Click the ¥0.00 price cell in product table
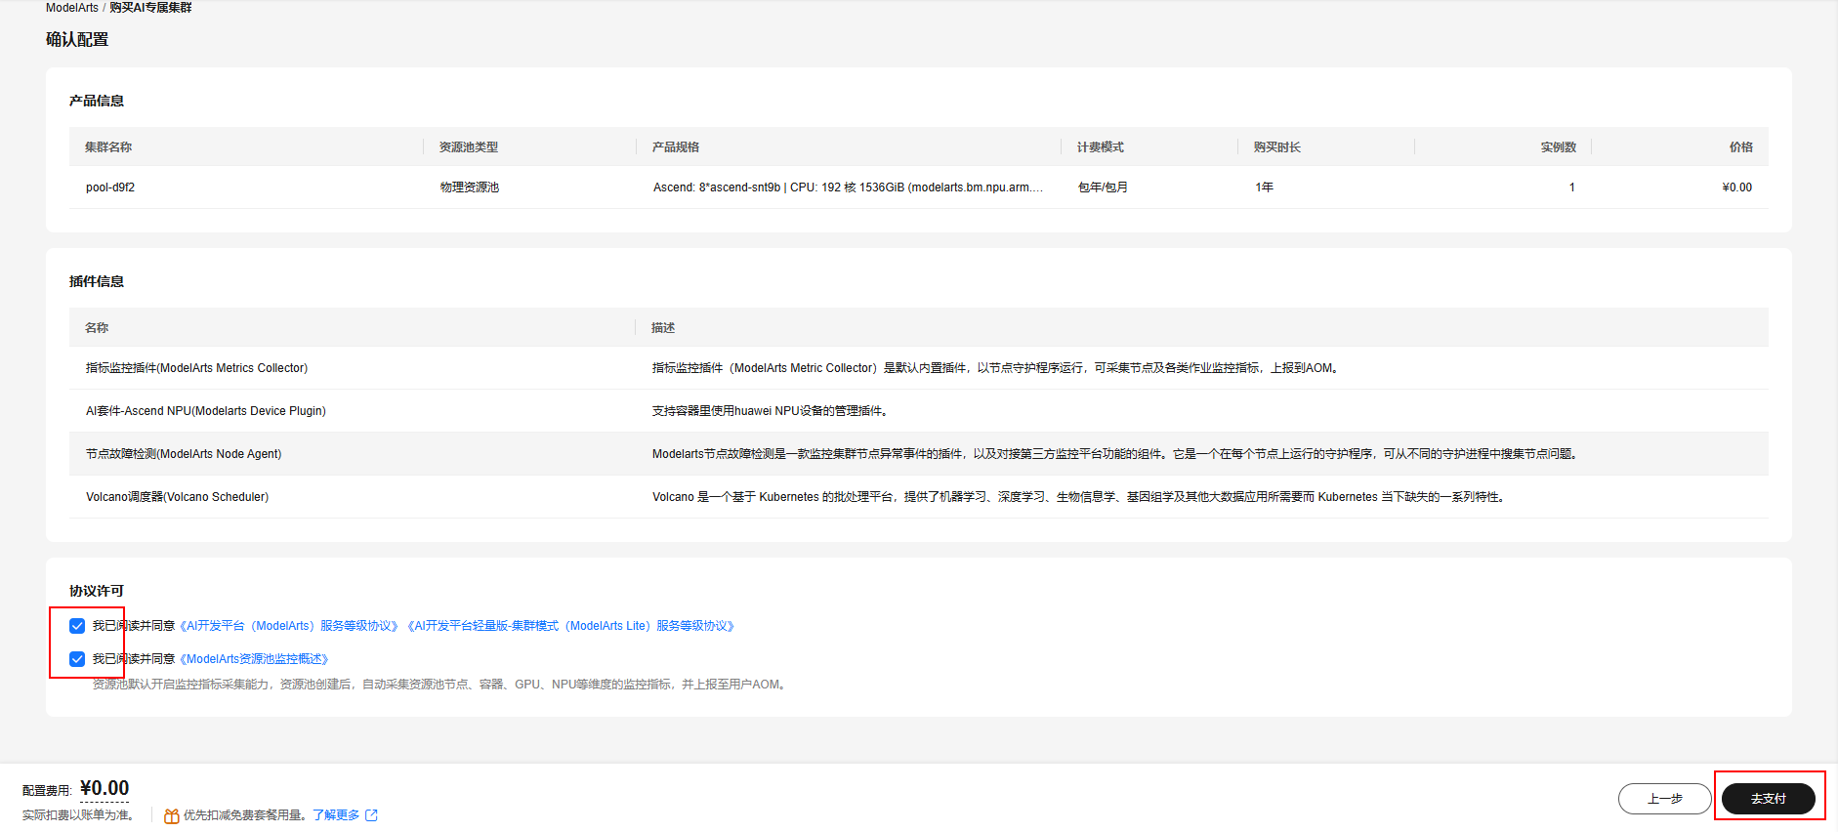 1737,187
